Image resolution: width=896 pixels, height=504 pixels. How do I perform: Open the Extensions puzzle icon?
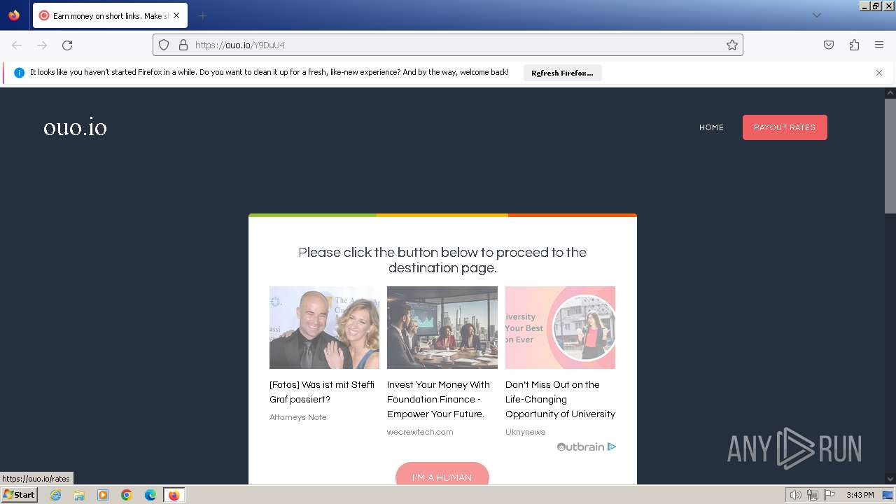click(854, 45)
